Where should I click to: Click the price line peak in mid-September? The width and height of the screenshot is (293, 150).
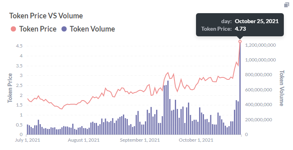[x=168, y=73]
